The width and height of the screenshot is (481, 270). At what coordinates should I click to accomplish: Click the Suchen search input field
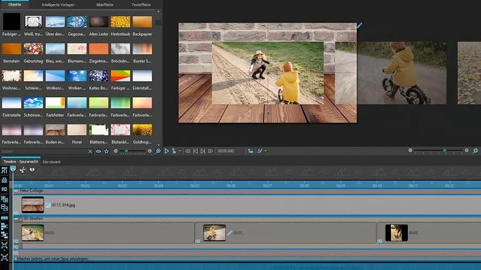[43, 152]
